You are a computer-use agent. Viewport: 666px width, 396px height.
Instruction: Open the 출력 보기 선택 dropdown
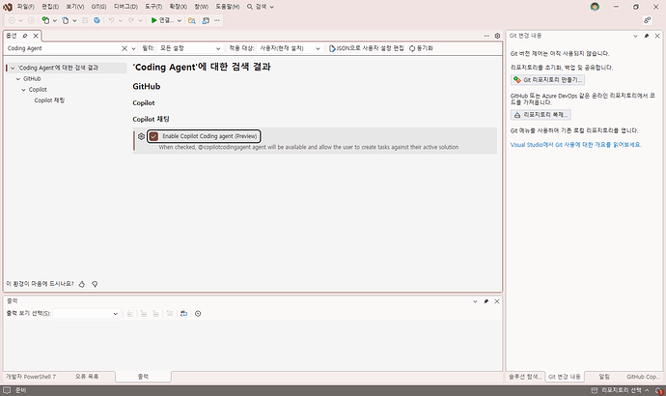(x=87, y=314)
